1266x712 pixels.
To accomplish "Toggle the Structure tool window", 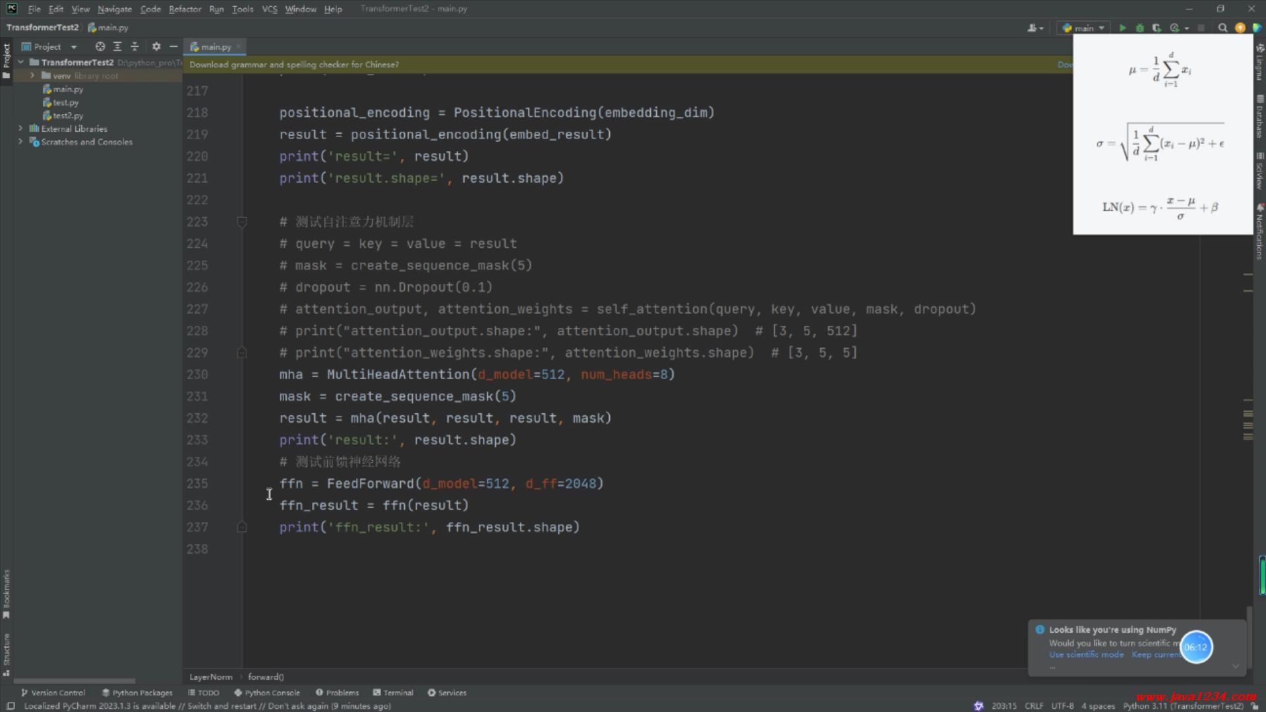I will [x=7, y=653].
